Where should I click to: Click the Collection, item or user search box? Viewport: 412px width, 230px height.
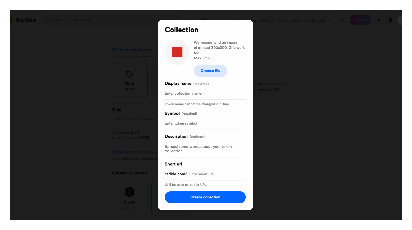(110, 20)
